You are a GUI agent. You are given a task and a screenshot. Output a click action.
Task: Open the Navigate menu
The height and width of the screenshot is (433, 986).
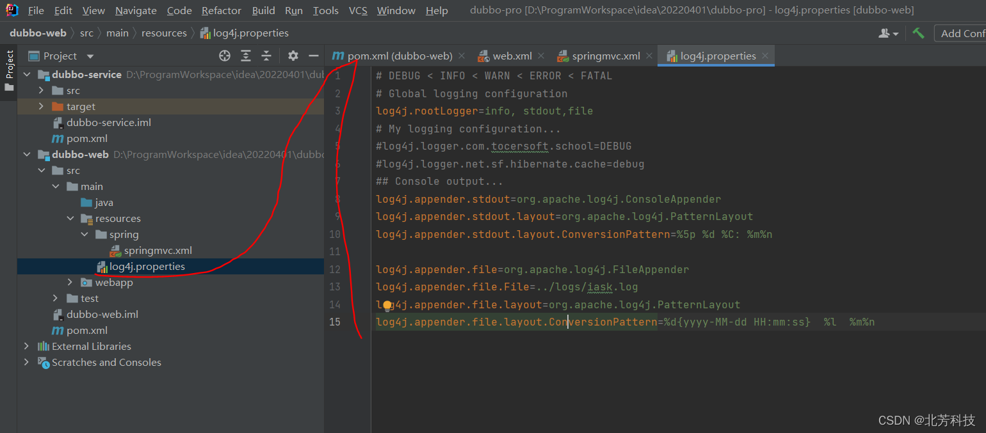coord(136,11)
